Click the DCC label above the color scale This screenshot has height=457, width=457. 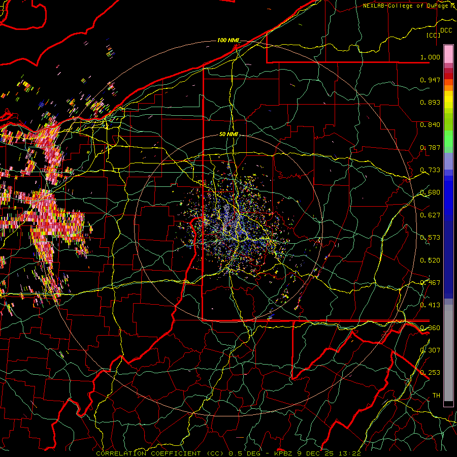[x=446, y=30]
